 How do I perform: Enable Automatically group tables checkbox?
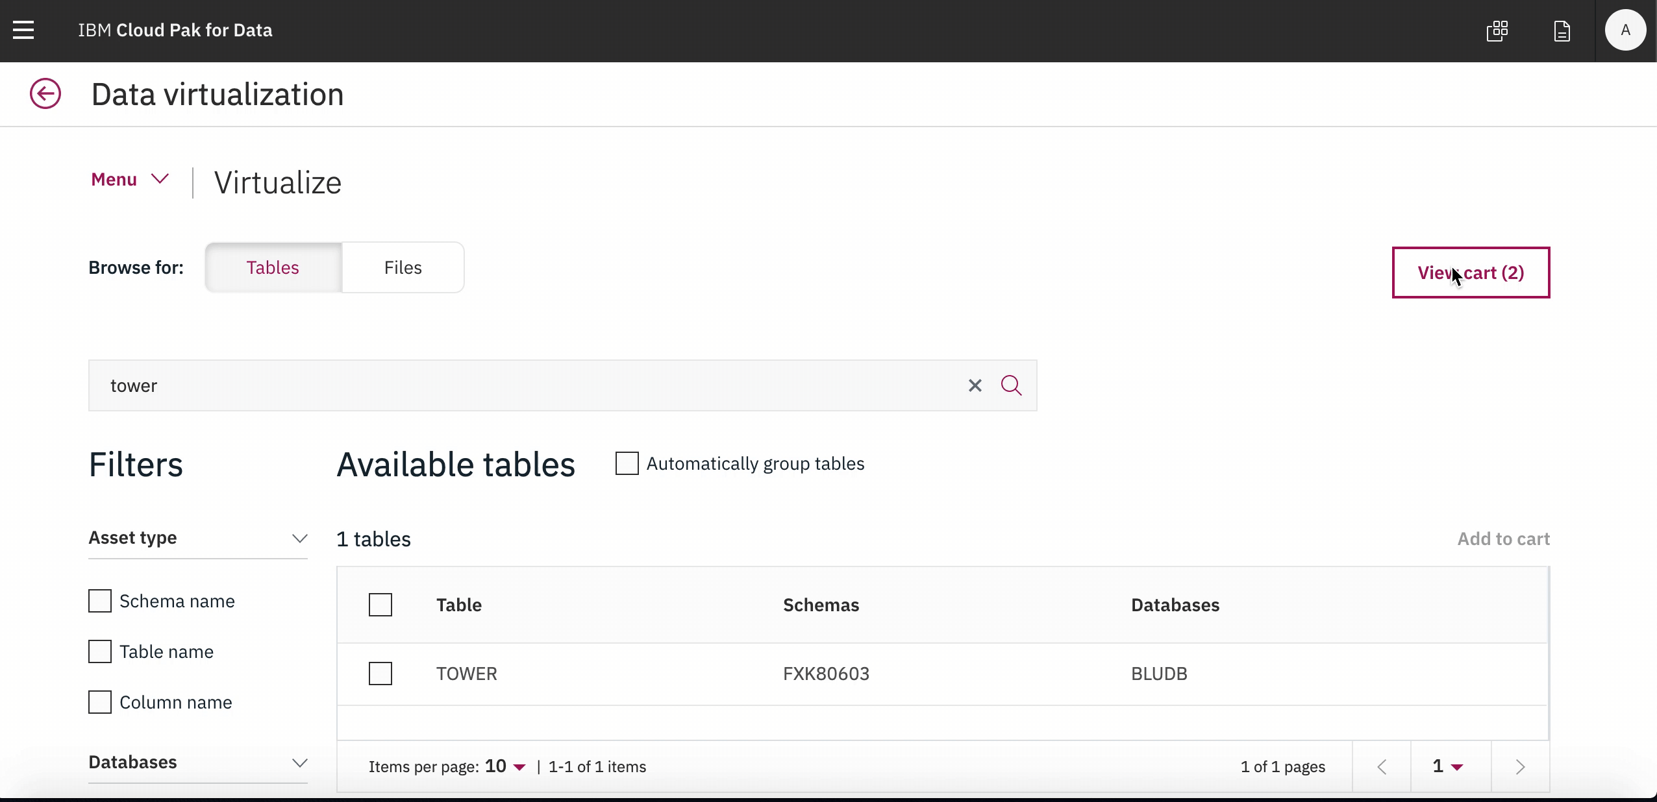(627, 463)
